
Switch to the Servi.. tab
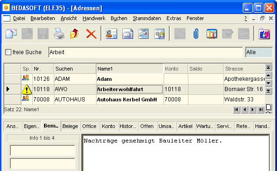coord(224,126)
